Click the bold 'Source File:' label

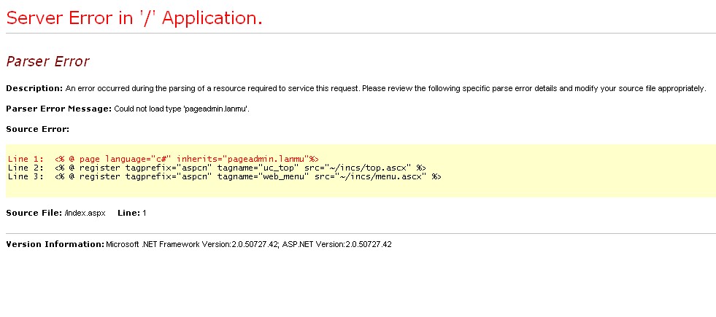pyautogui.click(x=34, y=213)
